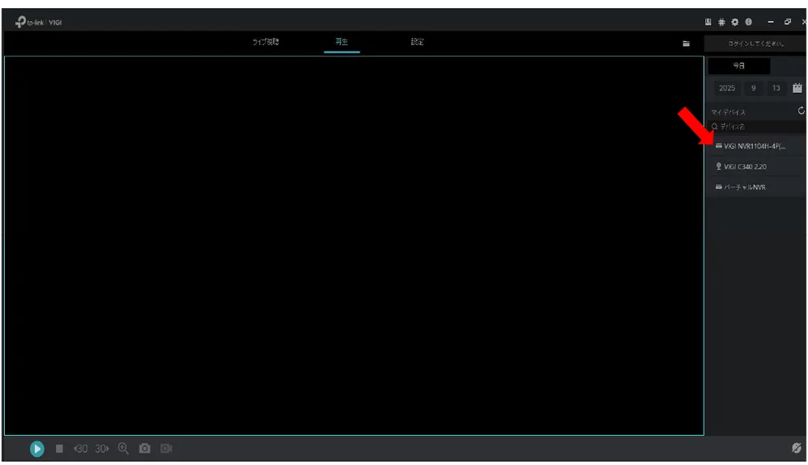Refresh the マイデバイス device list
Image resolution: width=808 pixels, height=465 pixels.
[802, 111]
